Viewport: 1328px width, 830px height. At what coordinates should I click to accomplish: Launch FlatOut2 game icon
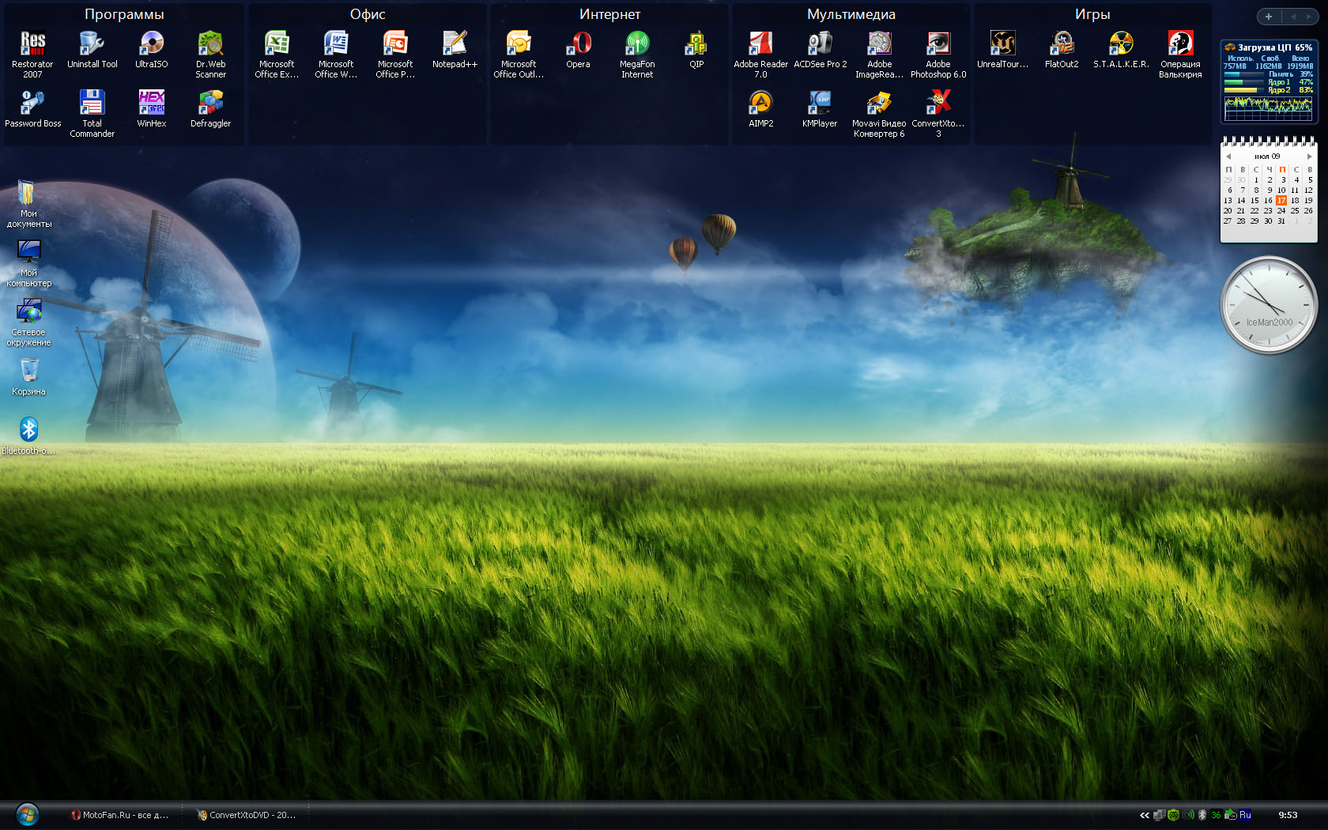(x=1062, y=49)
